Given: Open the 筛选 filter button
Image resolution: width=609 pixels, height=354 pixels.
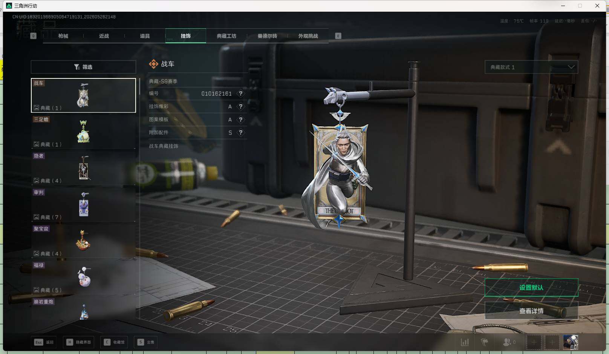Looking at the screenshot, I should (x=83, y=67).
